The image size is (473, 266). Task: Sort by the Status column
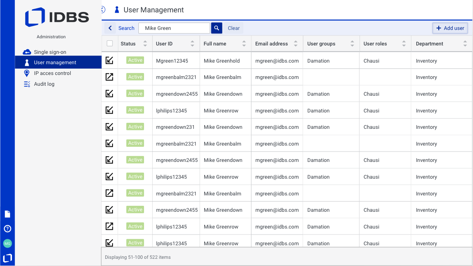click(x=145, y=43)
